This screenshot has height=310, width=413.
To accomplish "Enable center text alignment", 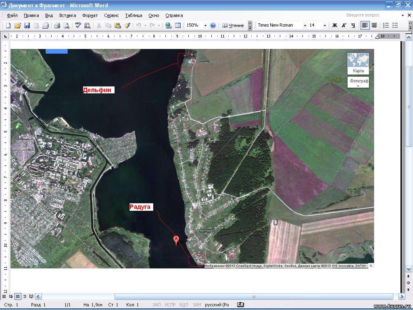I will 374,25.
